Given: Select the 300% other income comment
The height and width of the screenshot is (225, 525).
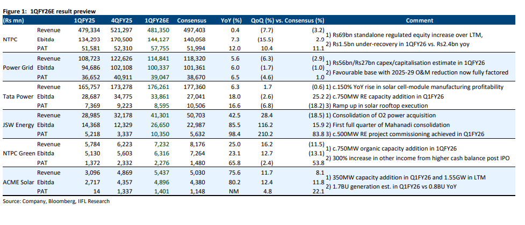Looking at the screenshot, I should point(418,158).
